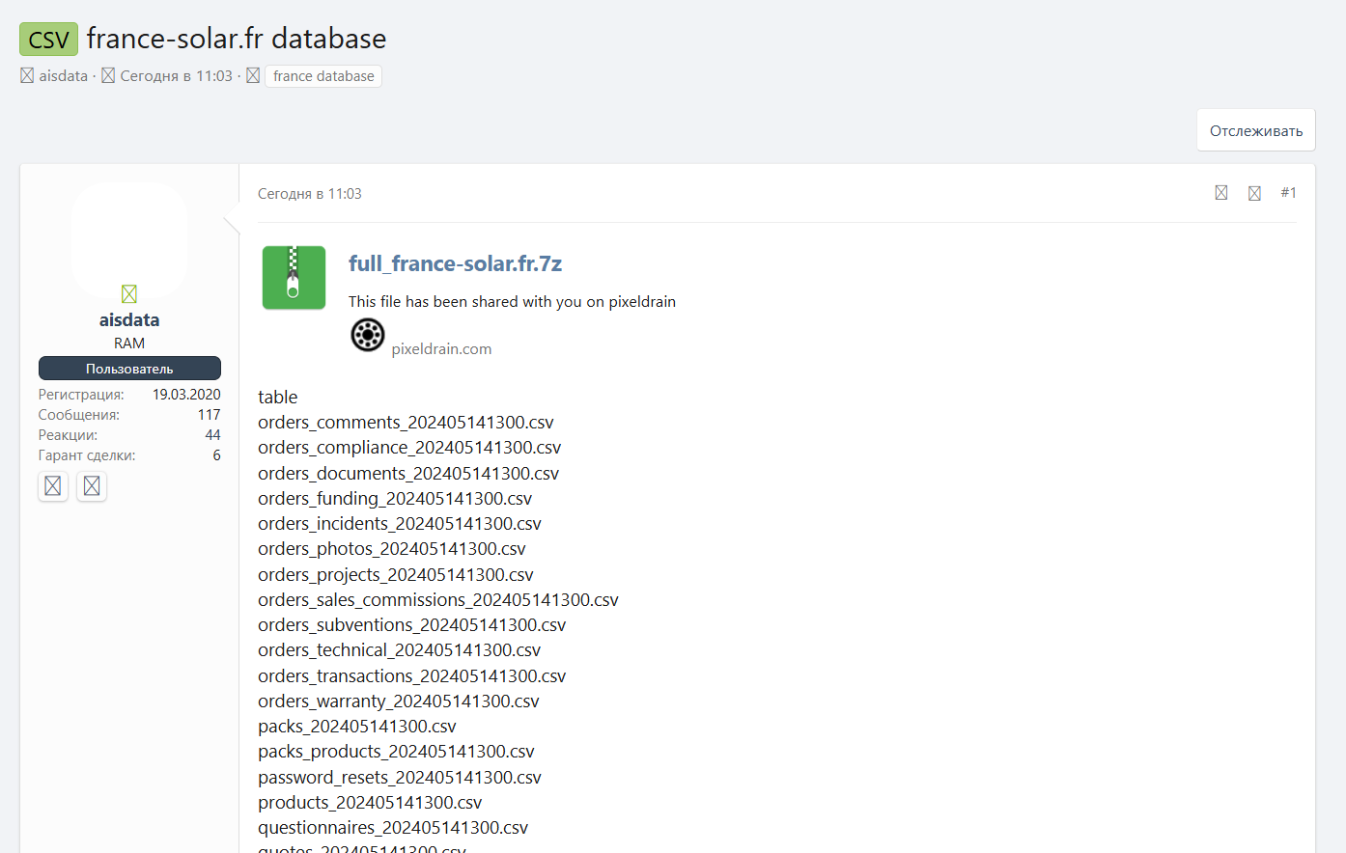The height and width of the screenshot is (853, 1346).
Task: Click the pixeldrain.com domain text
Action: [441, 349]
